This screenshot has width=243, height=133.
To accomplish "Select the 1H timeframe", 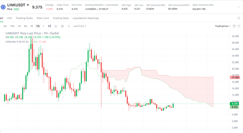I will [x=19, y=26].
